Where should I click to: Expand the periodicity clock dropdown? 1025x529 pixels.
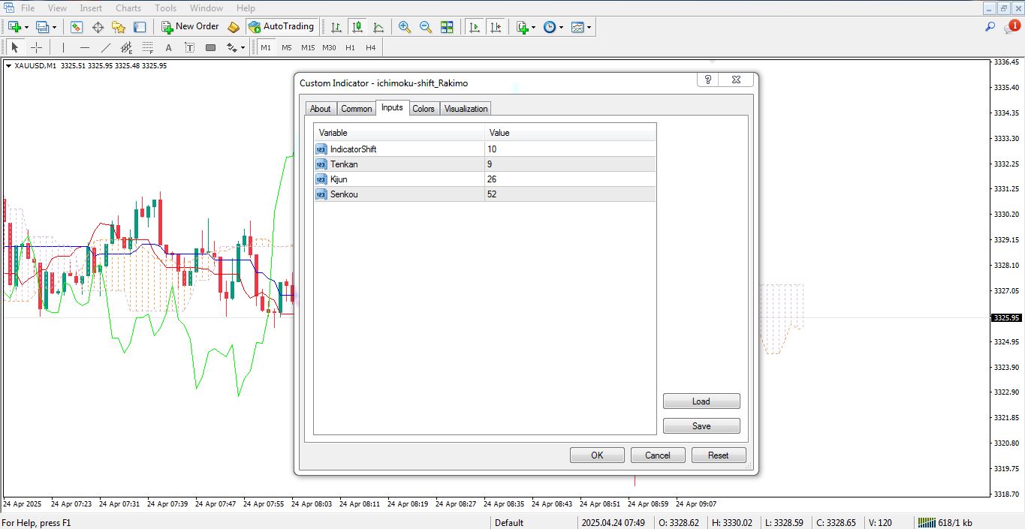tap(562, 27)
